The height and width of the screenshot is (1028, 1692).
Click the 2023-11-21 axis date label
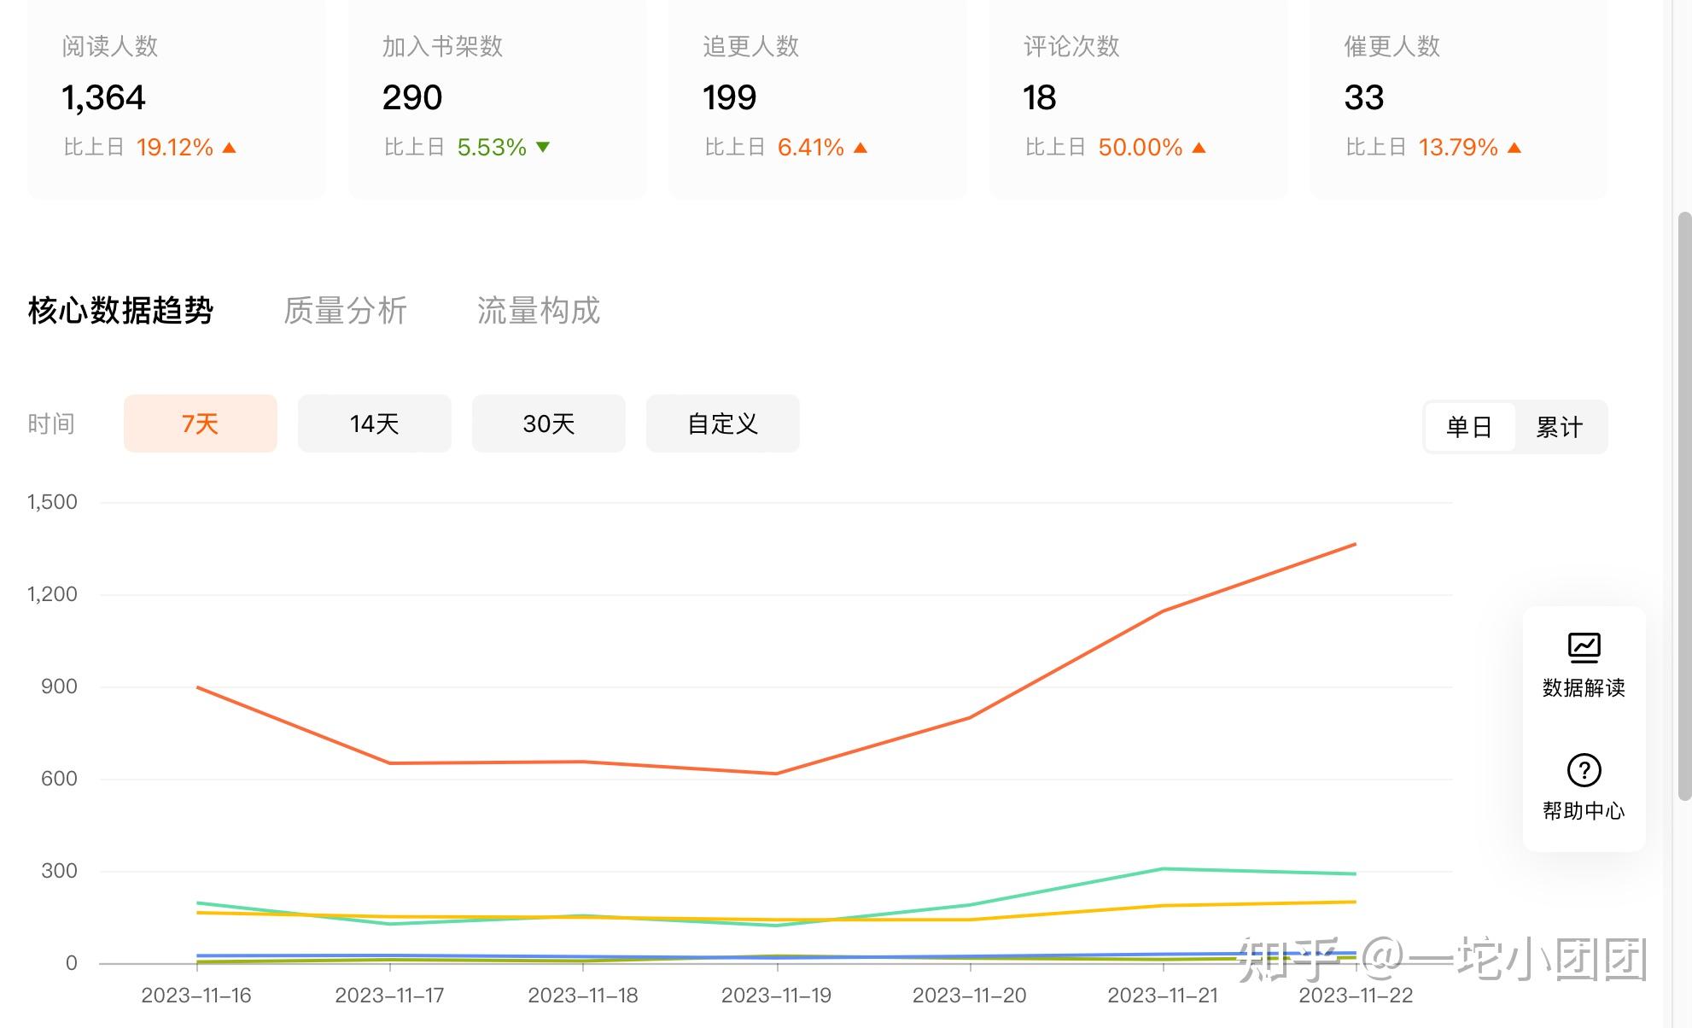[x=1163, y=996]
